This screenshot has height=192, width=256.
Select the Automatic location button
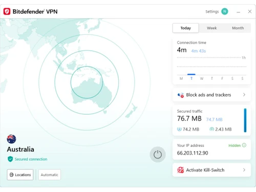(x=50, y=175)
